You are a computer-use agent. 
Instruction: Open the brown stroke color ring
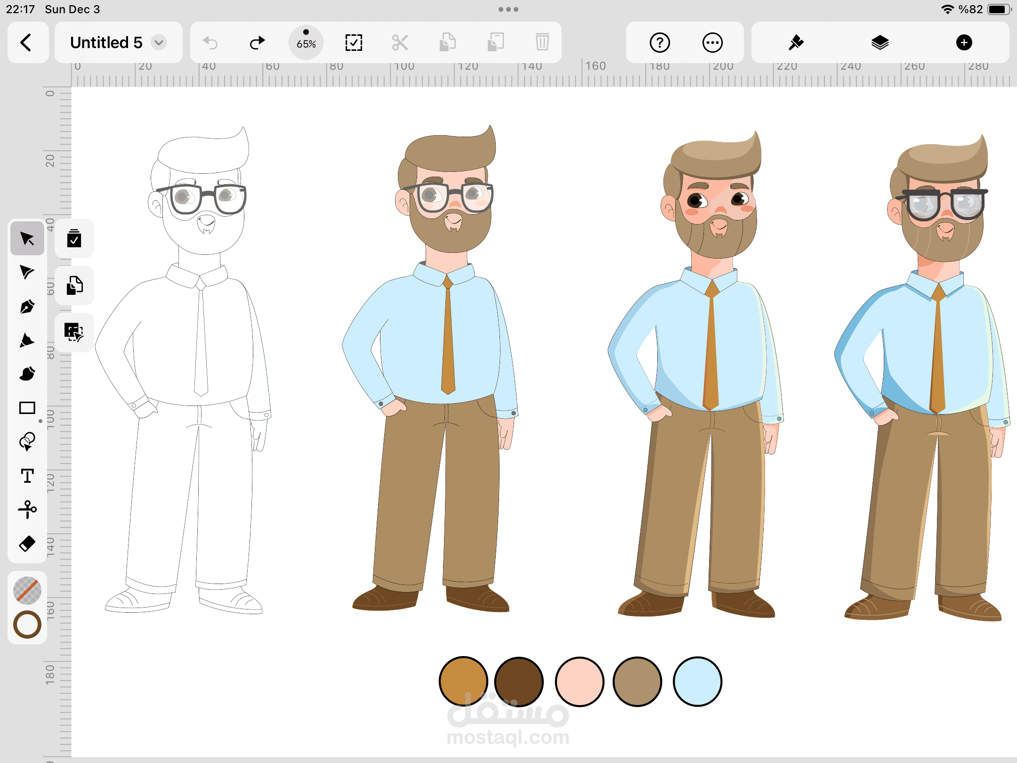27,625
